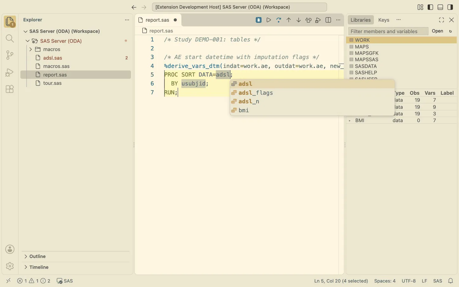459x287 pixels.
Task: Open the Explorer view in activity bar
Action: coord(10,22)
